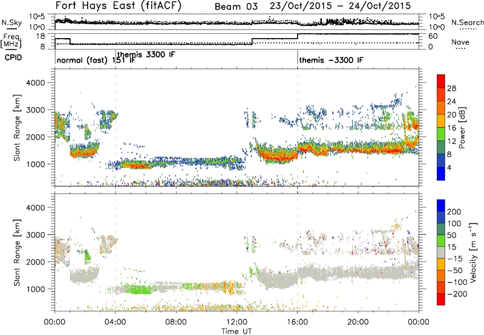Click Slant Range [km] label of power panel
484x335 pixels.
(17, 128)
